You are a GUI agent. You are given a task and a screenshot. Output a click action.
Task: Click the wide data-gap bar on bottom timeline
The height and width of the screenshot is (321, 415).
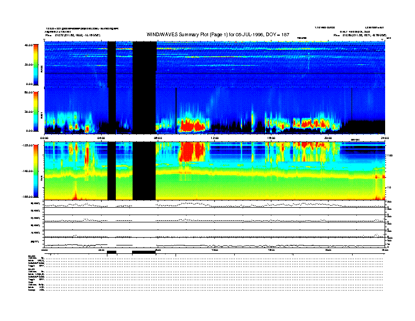pos(144,252)
